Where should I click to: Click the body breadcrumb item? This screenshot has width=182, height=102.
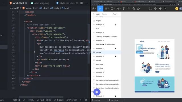pos(55,8)
